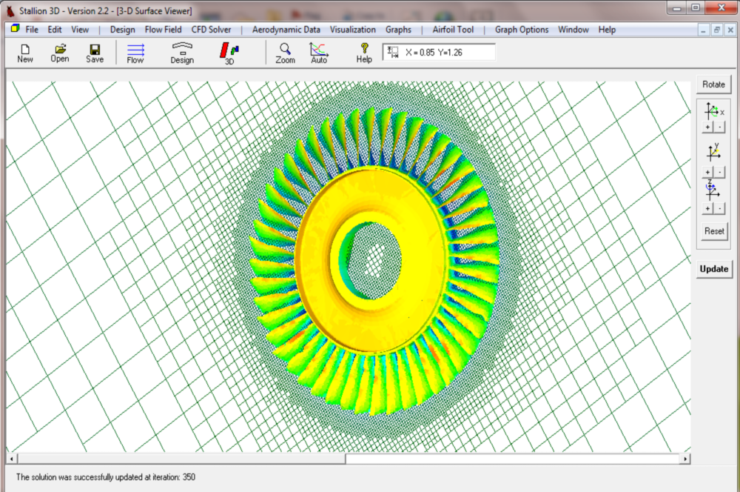Decrease Y rotation with minus button
The width and height of the screenshot is (740, 492).
coord(719,172)
